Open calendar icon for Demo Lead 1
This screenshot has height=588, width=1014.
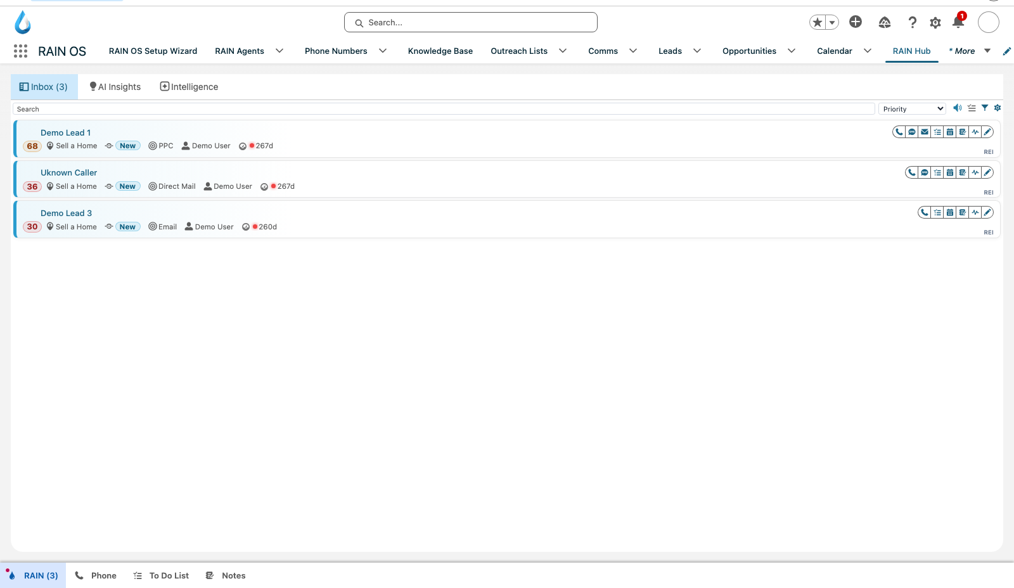click(x=949, y=132)
